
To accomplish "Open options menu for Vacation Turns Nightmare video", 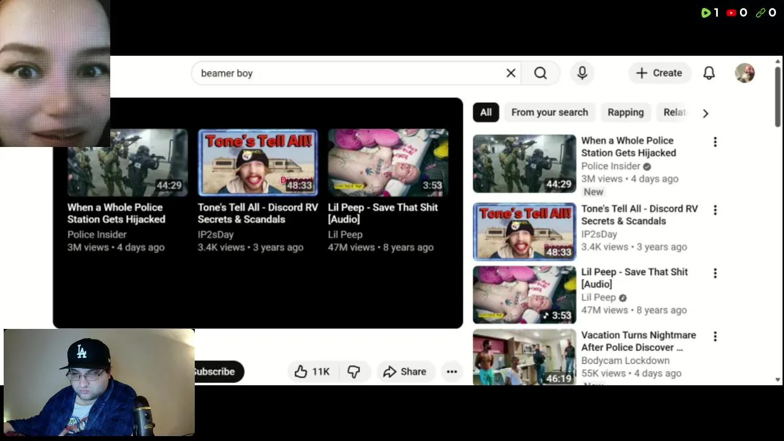I will click(x=715, y=336).
